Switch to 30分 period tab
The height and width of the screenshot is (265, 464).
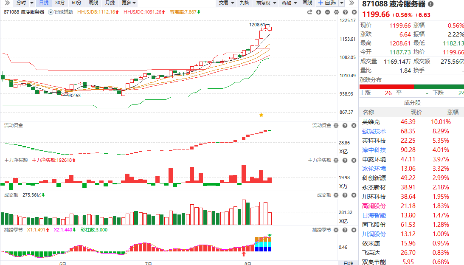(x=60, y=3)
